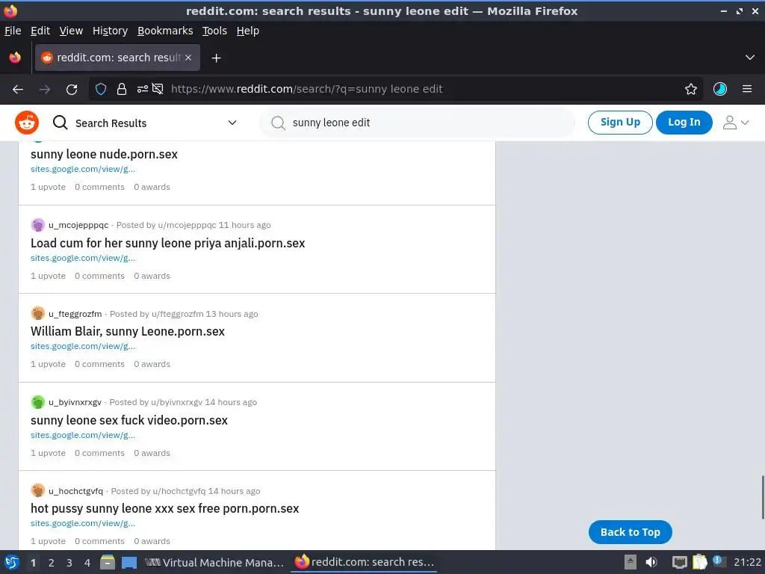Switch to Virtual Machine Manager taskbar window
Viewport: 765px width, 574px height.
point(214,562)
